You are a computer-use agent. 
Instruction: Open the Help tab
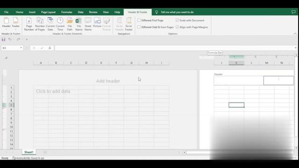click(x=117, y=12)
